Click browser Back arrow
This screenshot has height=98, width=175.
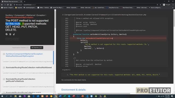(x=2, y=5)
